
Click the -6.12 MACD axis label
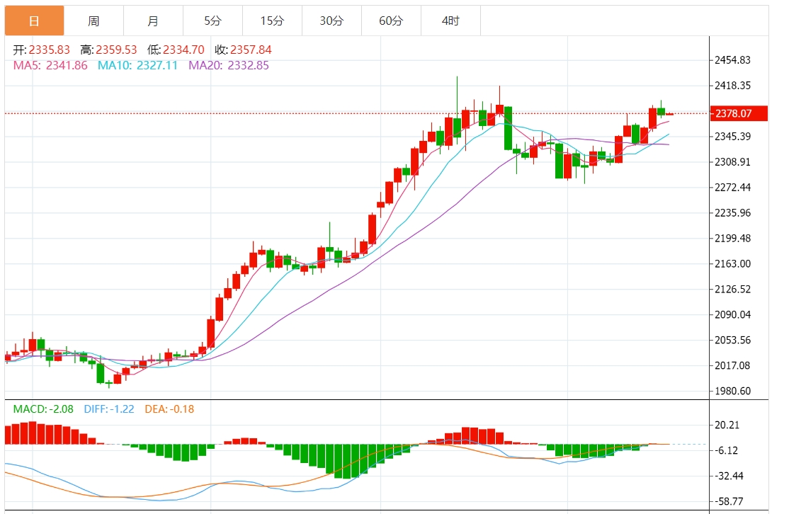click(727, 450)
